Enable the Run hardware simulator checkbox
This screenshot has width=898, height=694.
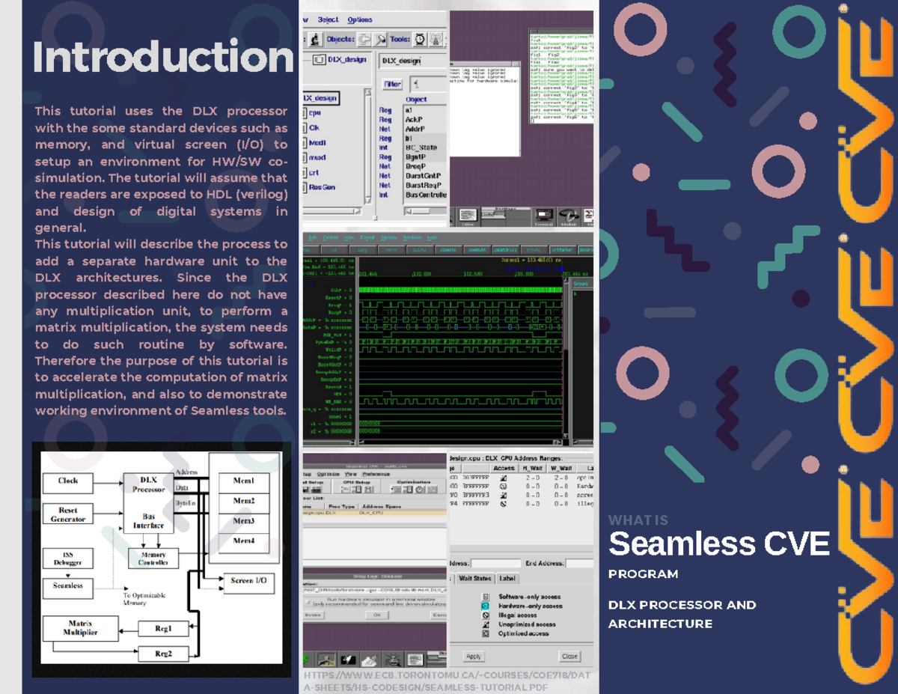point(307,601)
